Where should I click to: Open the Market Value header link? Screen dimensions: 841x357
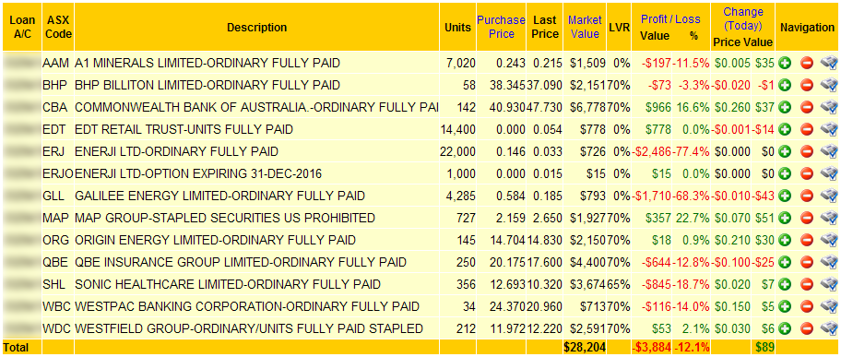point(585,27)
